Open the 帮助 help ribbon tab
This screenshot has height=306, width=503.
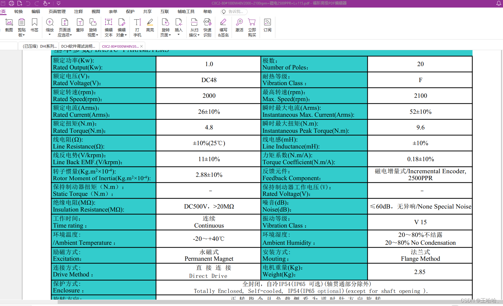point(207,11)
